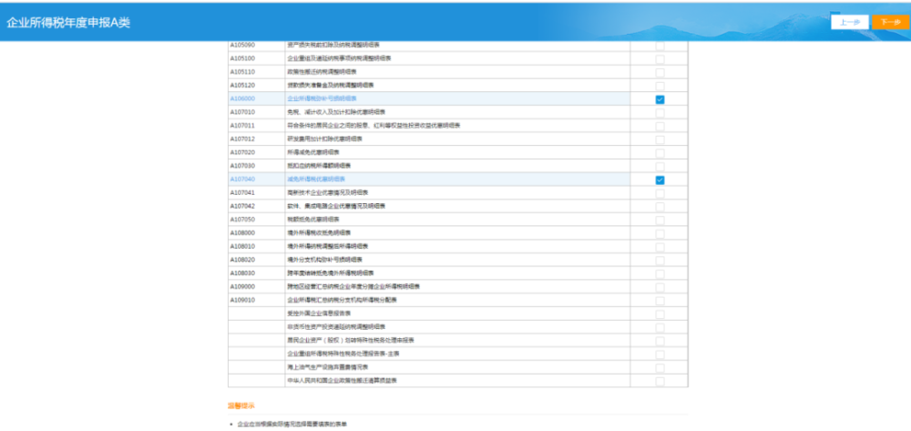Check the A108000 overseas income checkbox
Viewport: 911px width, 431px height.
(x=660, y=233)
